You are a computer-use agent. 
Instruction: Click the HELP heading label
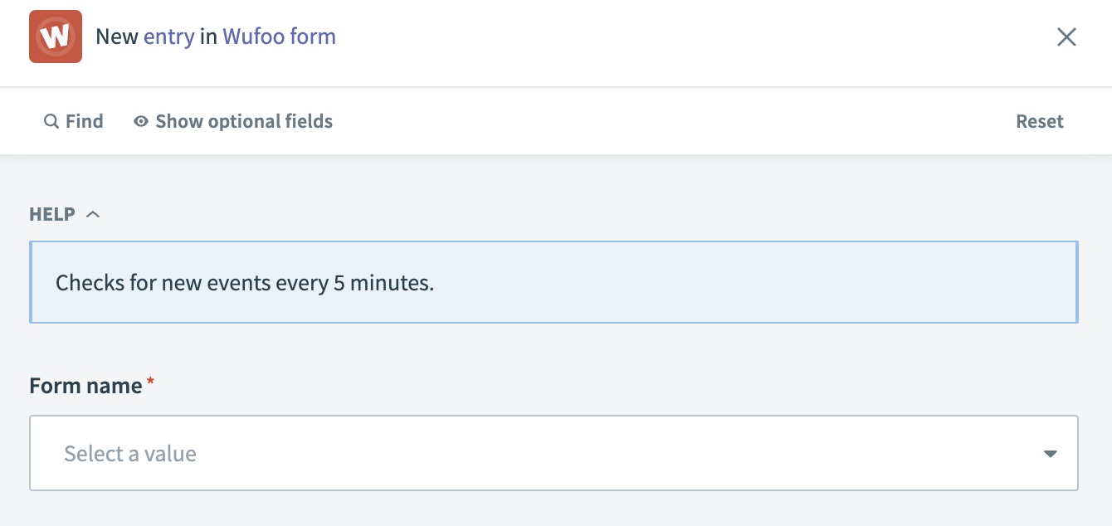tap(52, 214)
